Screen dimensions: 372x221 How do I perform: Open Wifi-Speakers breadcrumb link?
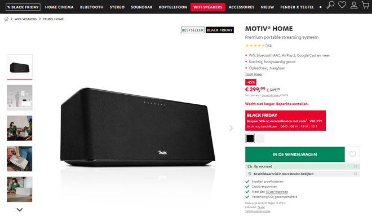coord(25,19)
